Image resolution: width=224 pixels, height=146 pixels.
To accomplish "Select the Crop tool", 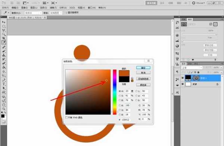I will click(4, 38).
